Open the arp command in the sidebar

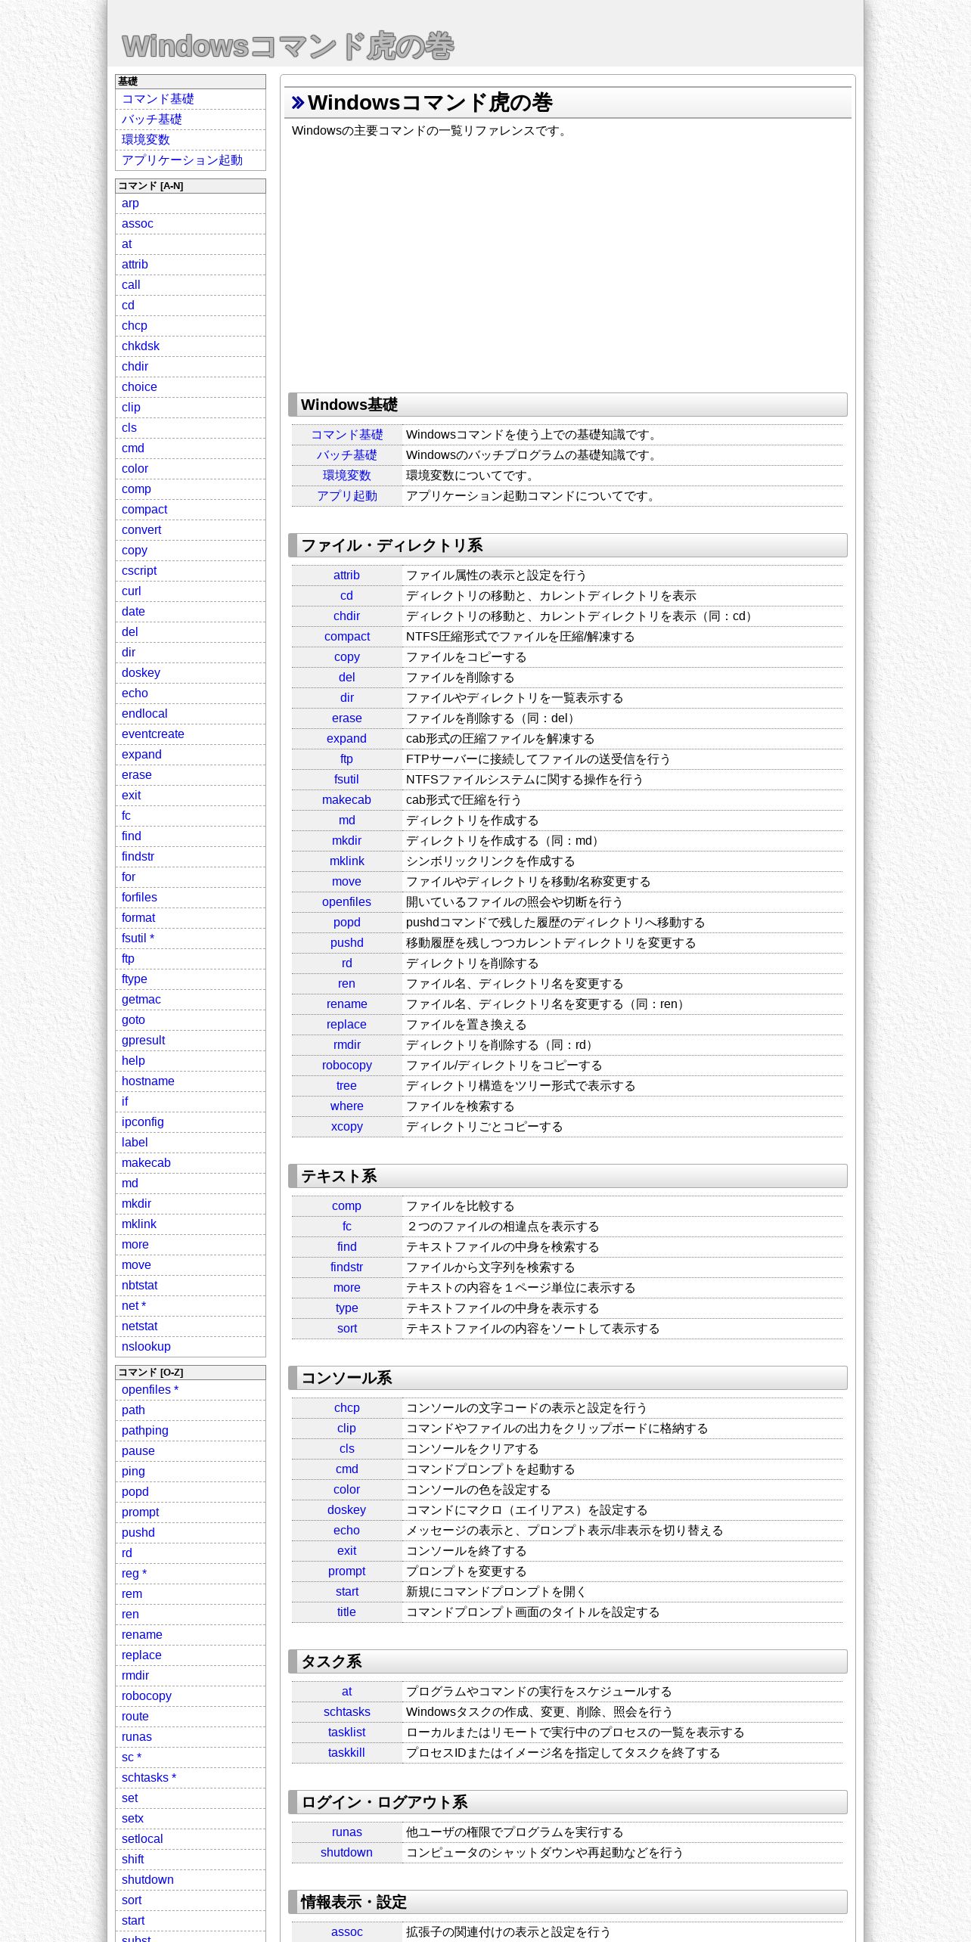pyautogui.click(x=130, y=203)
